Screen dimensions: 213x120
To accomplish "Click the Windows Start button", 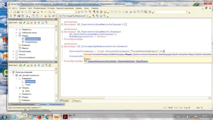I will pyautogui.click(x=4, y=117).
